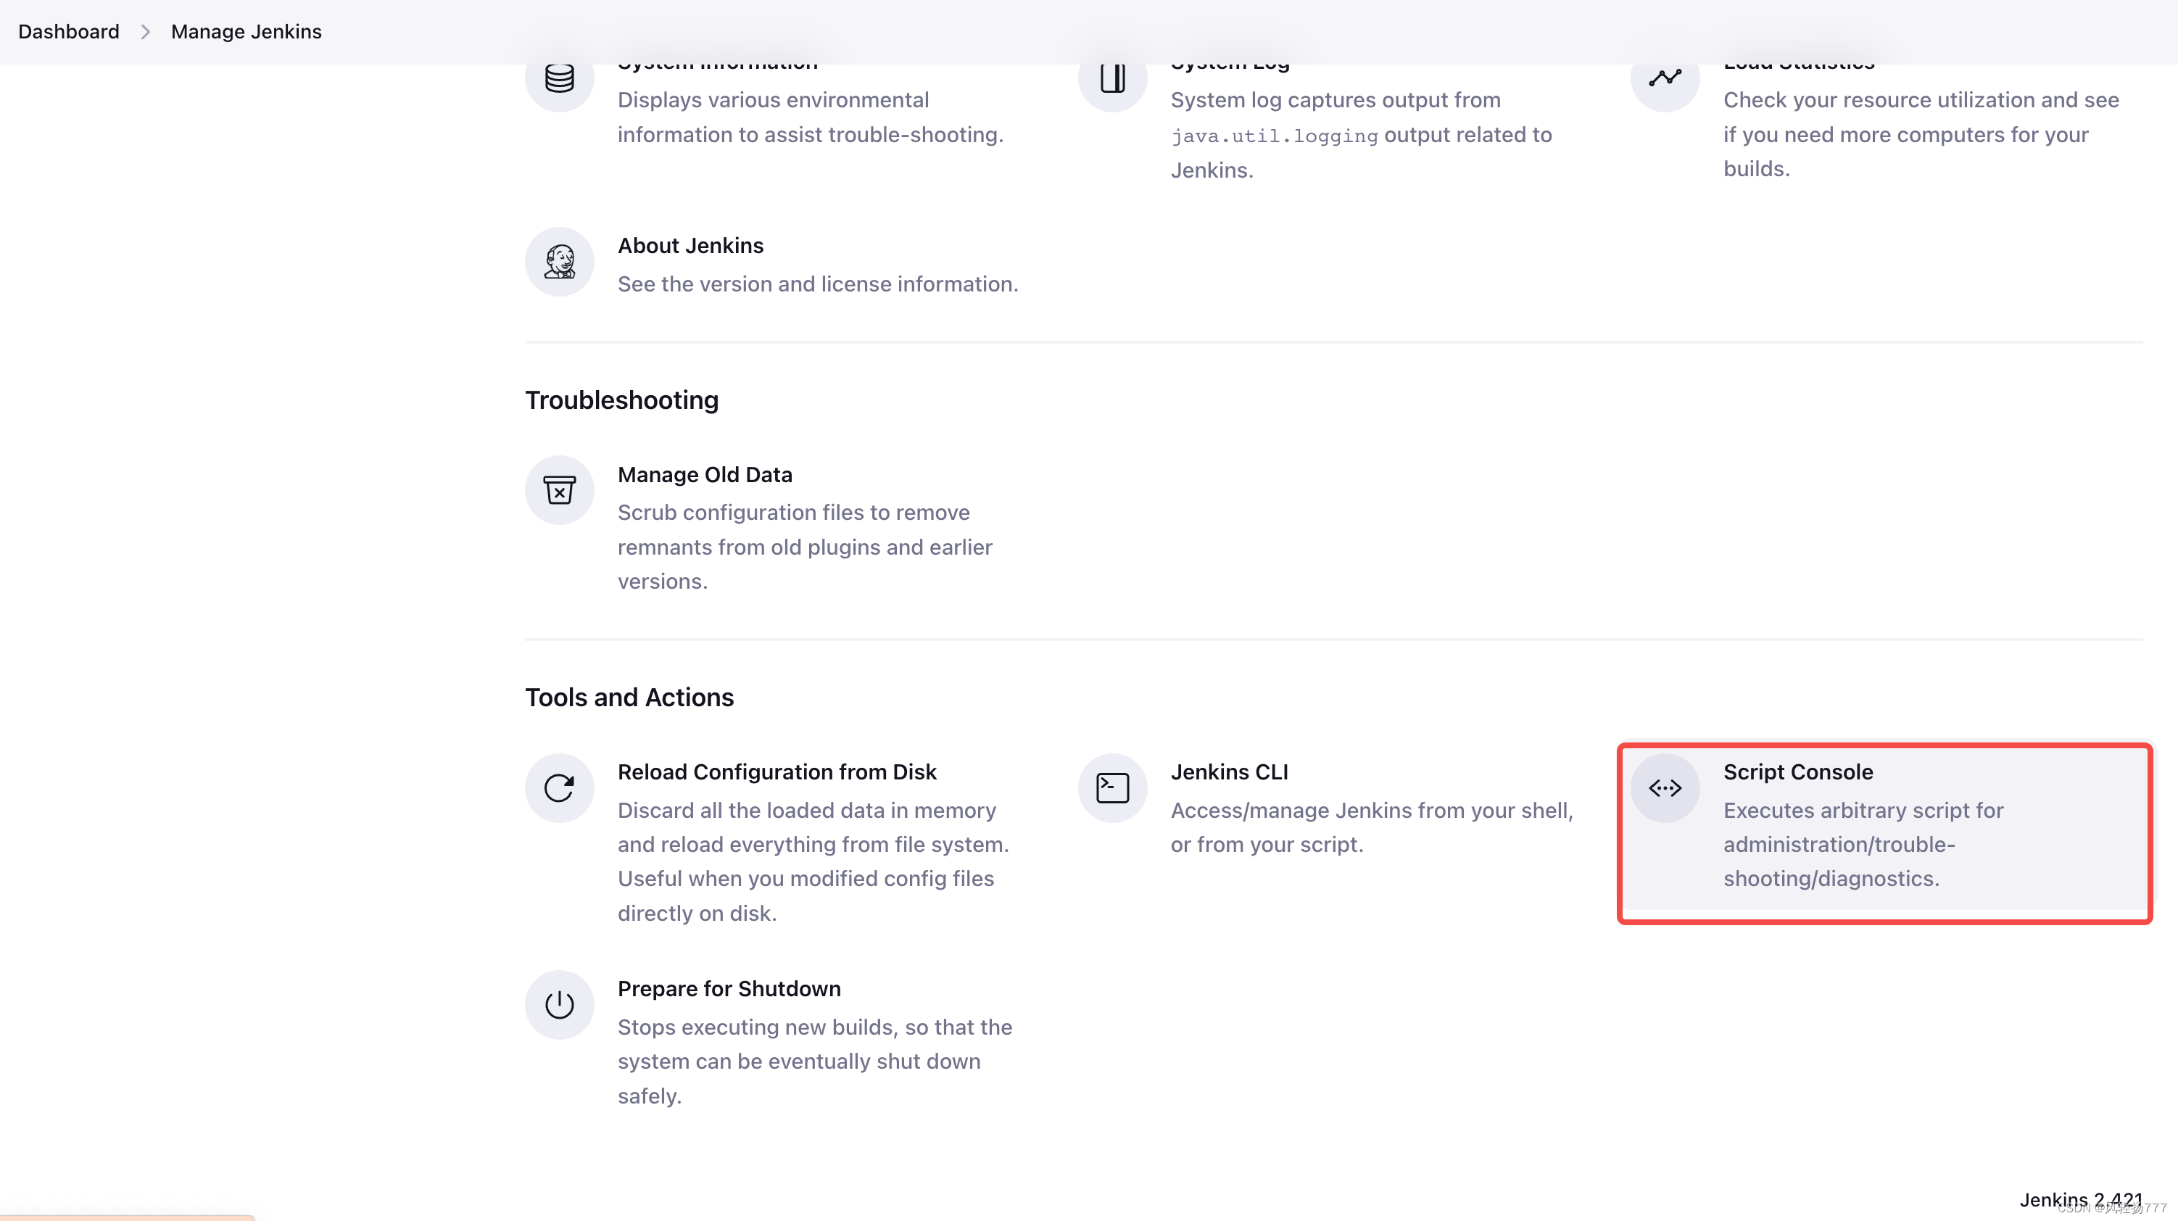The height and width of the screenshot is (1221, 2178).
Task: Click the Jenkins CLI terminal icon
Action: [x=1113, y=788]
